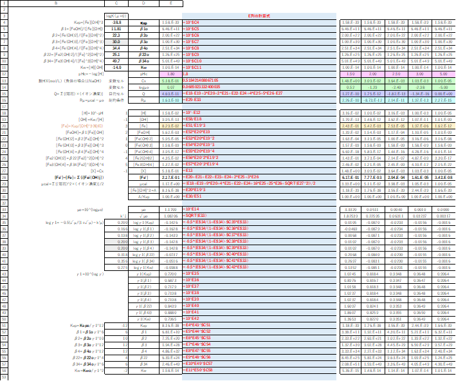
Task: Click the bold 3.42.E-08 cell
Action: (x=443, y=177)
